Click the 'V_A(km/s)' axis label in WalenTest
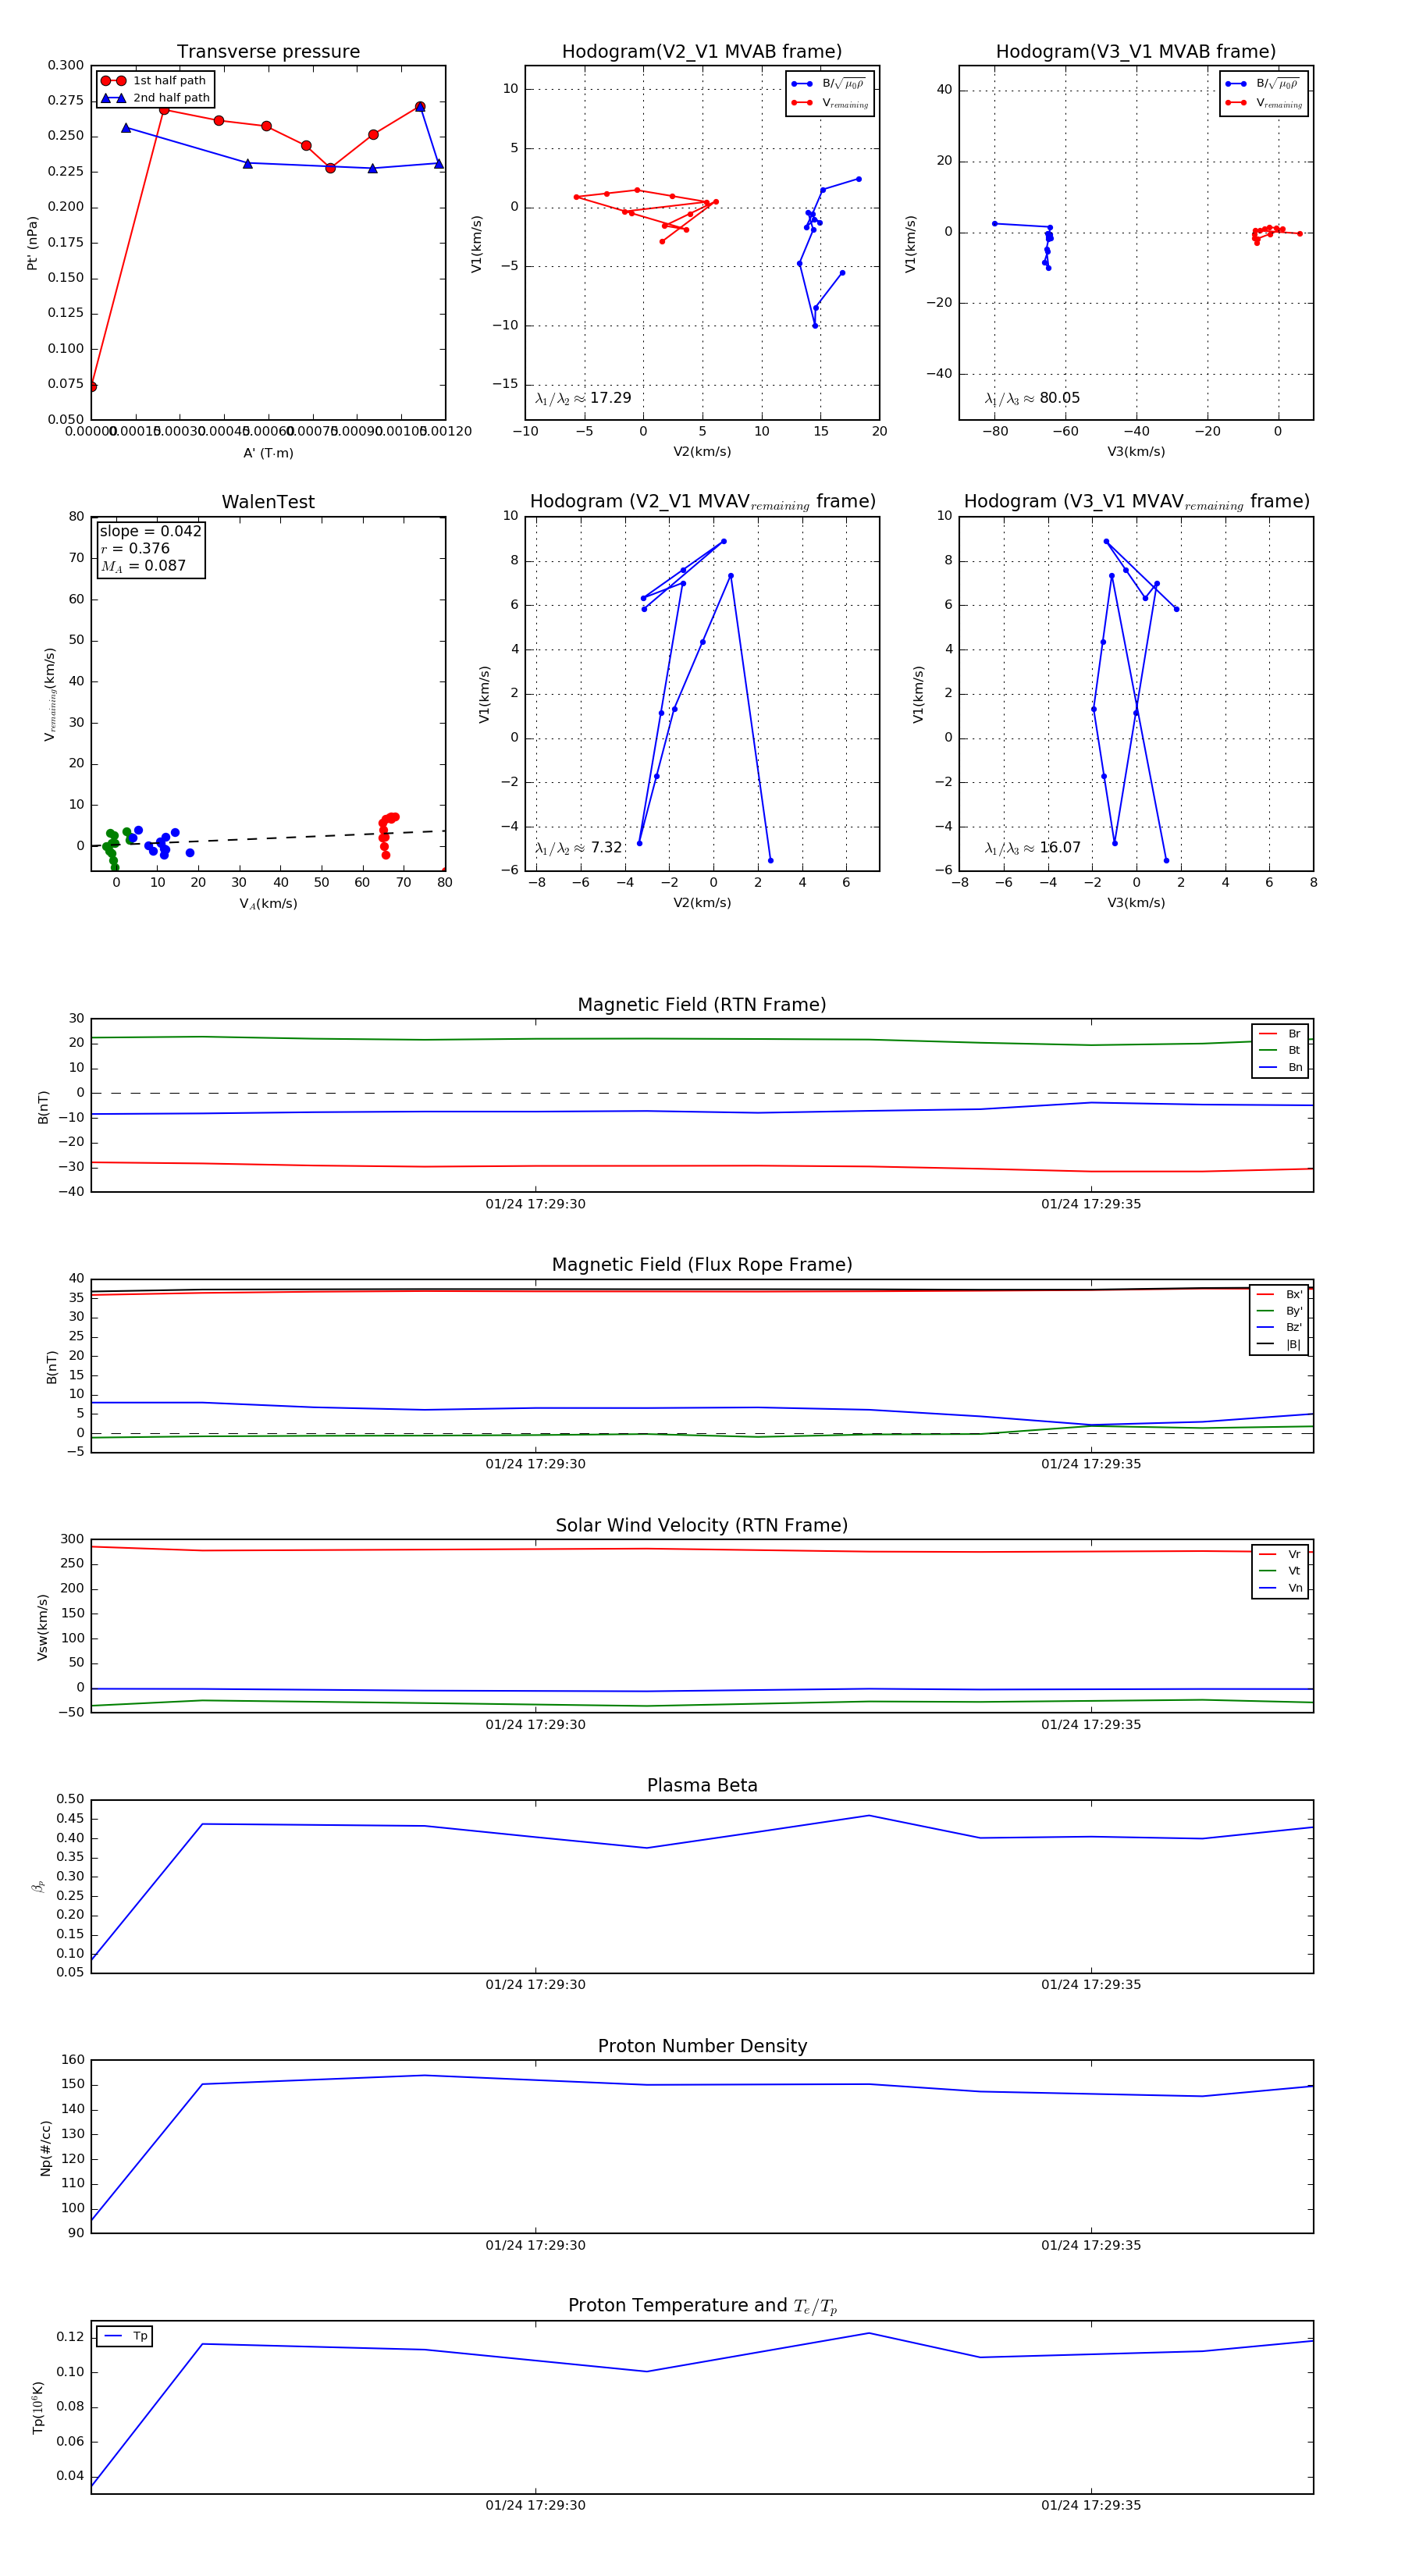Viewport: 1405px width, 2576px height. pos(268,904)
